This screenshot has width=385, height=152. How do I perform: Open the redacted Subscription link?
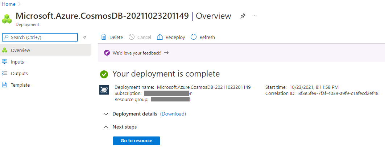pos(168,94)
